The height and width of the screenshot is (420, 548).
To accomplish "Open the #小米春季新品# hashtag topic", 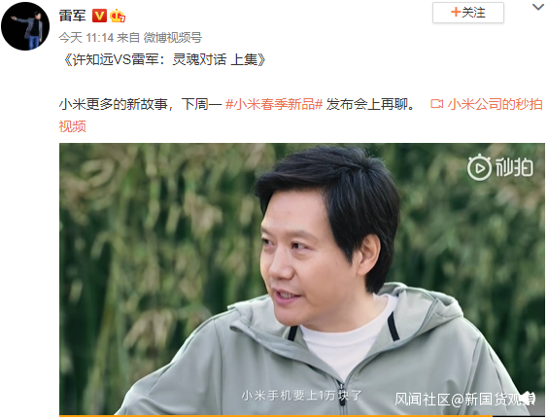I will pyautogui.click(x=274, y=104).
